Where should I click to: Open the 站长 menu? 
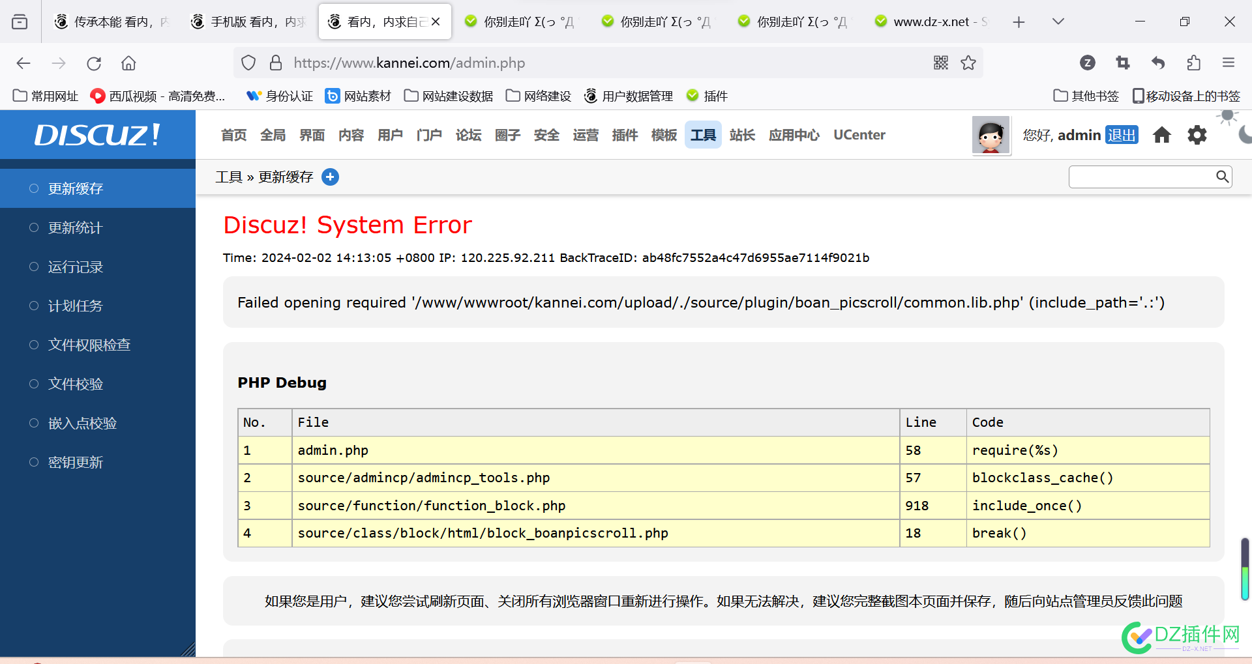tap(743, 135)
